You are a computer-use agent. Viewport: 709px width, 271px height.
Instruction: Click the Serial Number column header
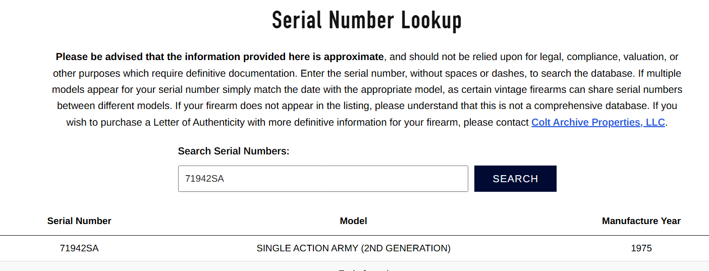tap(79, 221)
